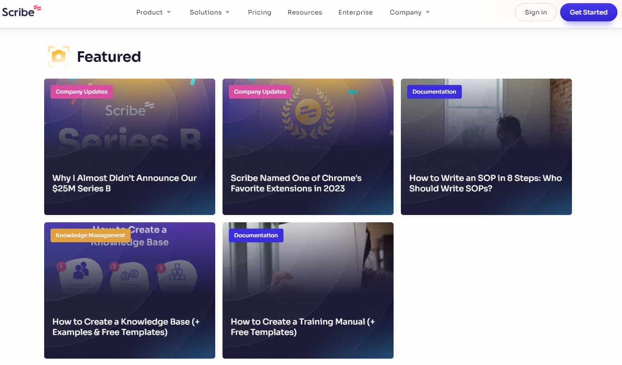Image resolution: width=622 pixels, height=365 pixels.
Task: Click the Featured section heading
Action: (109, 56)
